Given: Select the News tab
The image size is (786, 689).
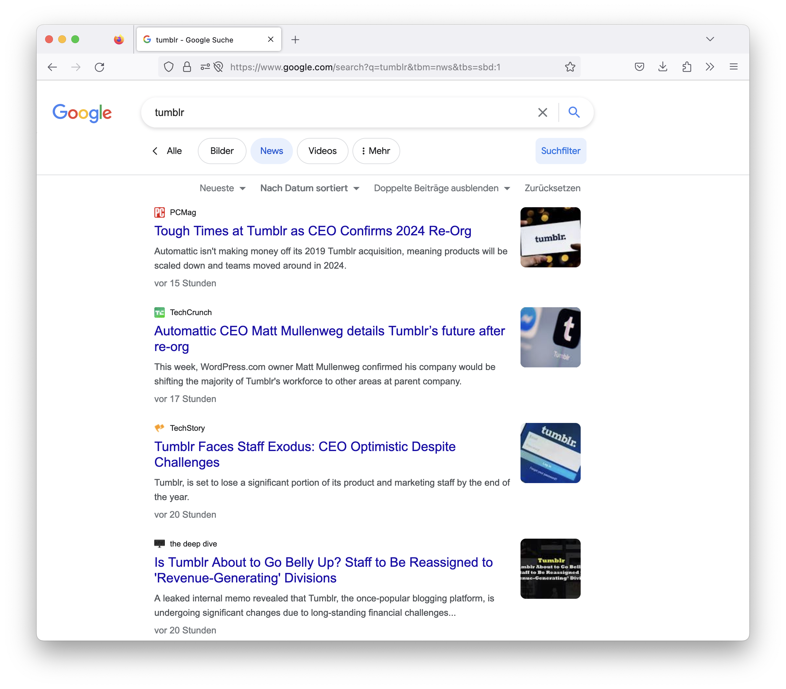Looking at the screenshot, I should click(271, 151).
